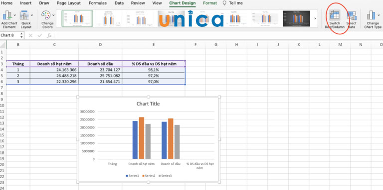The image size is (383, 190).
Task: Switch to the Format tab
Action: point(210,3)
